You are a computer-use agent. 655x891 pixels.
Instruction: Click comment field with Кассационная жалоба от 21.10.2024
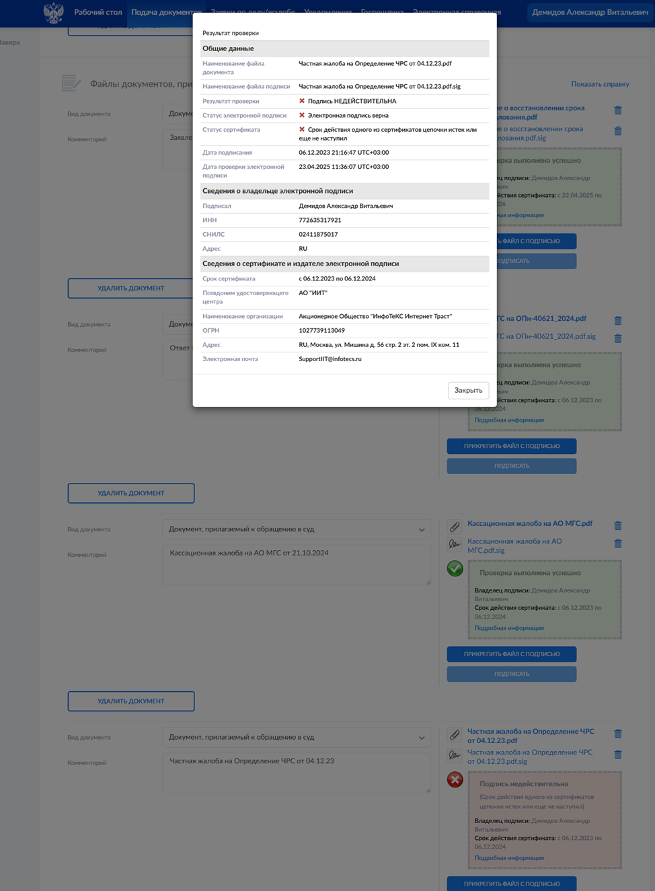(x=296, y=565)
